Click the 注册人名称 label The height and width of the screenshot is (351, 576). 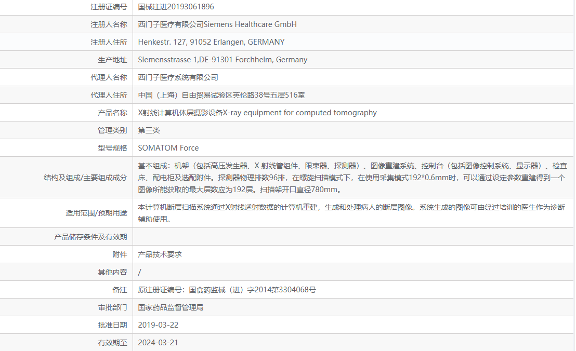[x=109, y=24]
